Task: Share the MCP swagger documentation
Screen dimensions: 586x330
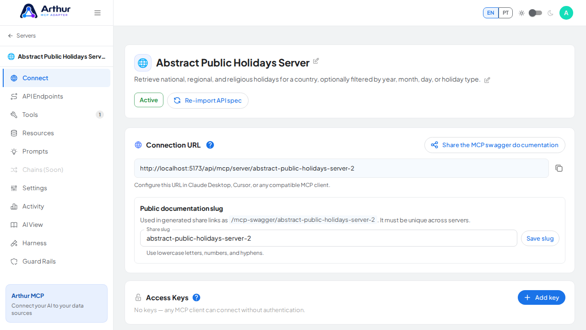Action: pyautogui.click(x=495, y=145)
